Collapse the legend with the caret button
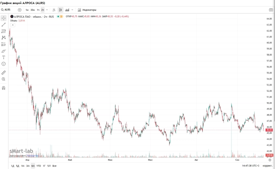The height and width of the screenshot is (169, 275). point(13,25)
